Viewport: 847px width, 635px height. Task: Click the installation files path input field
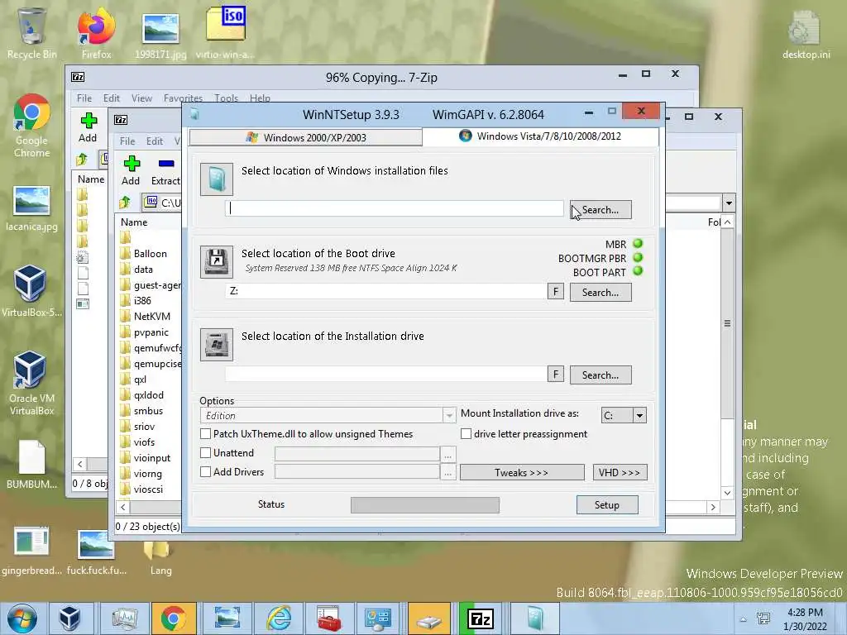395,208
